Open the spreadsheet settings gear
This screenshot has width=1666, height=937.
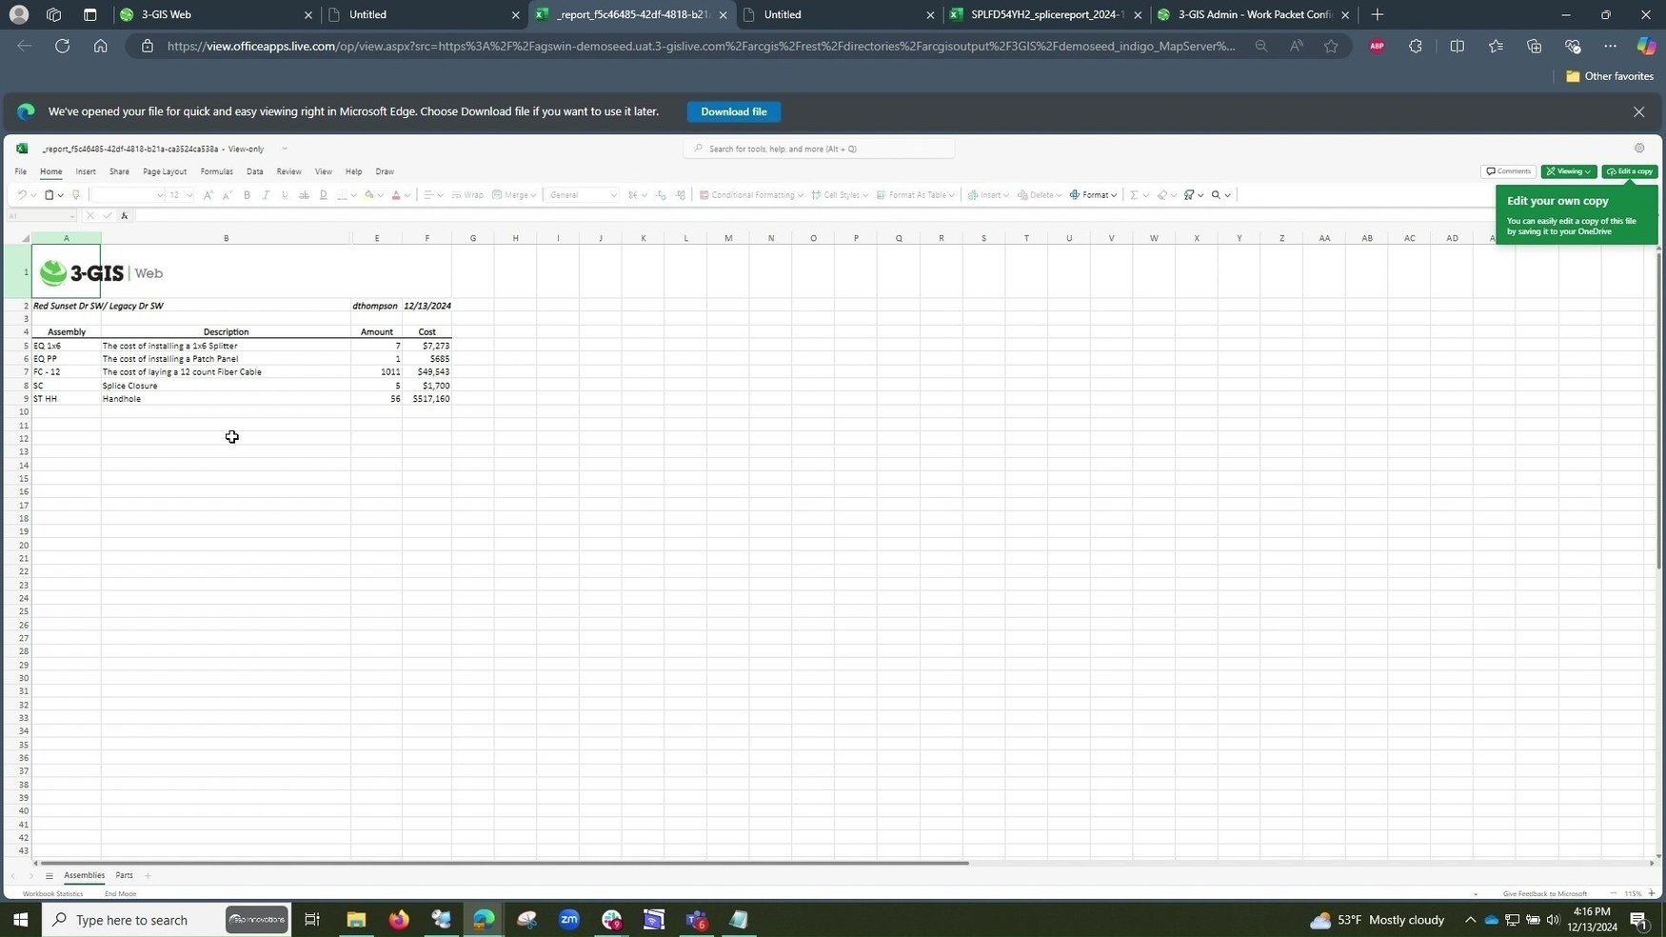[1638, 149]
